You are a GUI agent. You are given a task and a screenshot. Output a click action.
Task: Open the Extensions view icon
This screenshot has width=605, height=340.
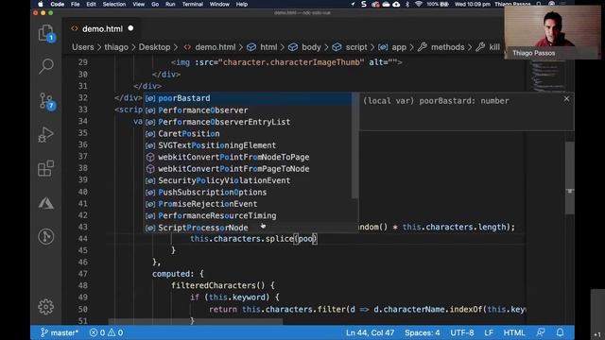tap(46, 168)
